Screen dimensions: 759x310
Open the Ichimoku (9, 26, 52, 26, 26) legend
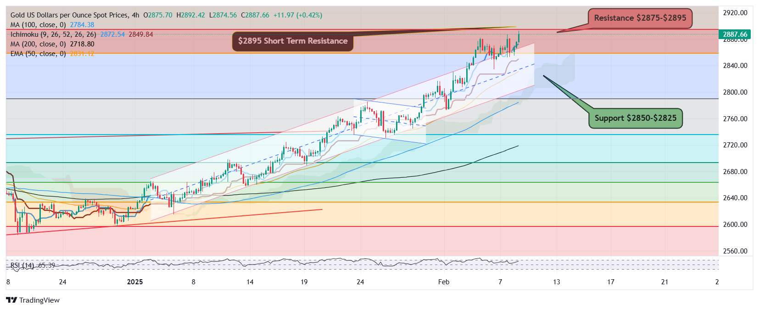coord(53,34)
